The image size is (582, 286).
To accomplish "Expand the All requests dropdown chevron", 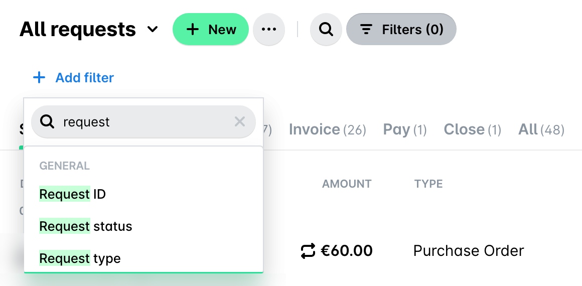I will (153, 29).
